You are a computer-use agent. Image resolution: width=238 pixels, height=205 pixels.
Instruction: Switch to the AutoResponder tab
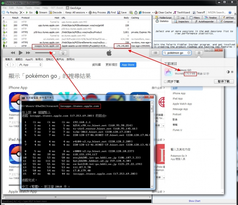coord(204,22)
